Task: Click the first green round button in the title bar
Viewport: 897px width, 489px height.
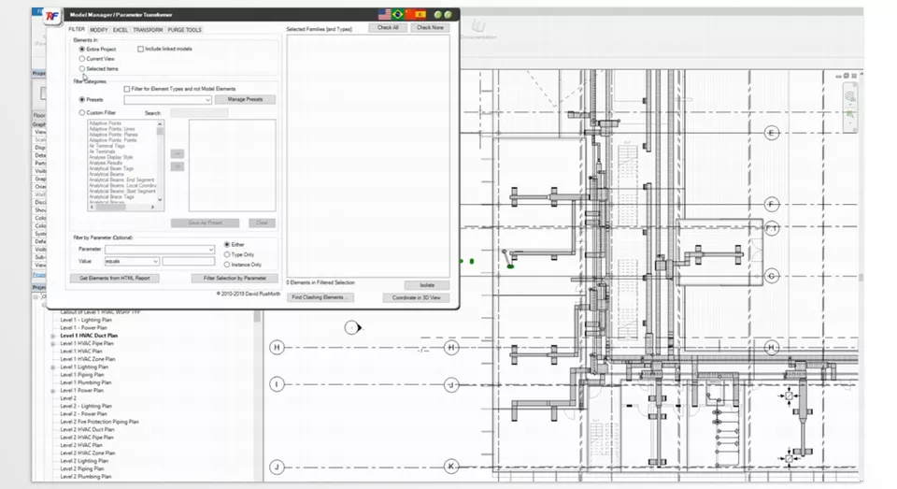Action: [438, 14]
